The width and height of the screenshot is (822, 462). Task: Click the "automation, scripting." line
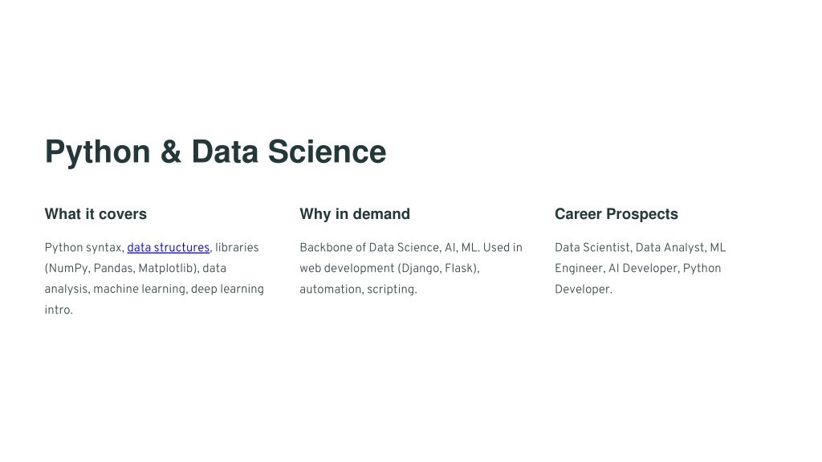359,289
